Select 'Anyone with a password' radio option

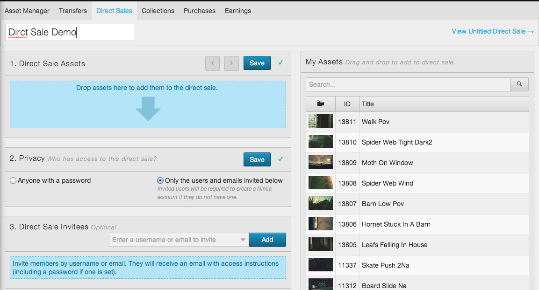pyautogui.click(x=13, y=180)
